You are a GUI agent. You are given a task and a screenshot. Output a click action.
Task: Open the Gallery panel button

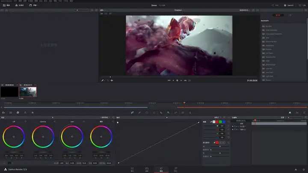tap(6, 6)
